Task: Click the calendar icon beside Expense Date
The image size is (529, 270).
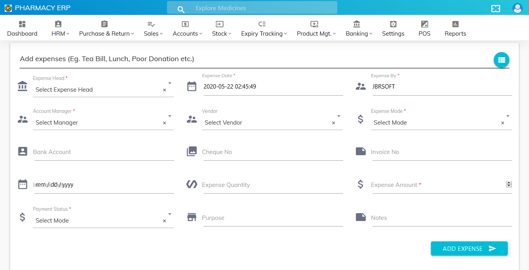Action: (192, 87)
